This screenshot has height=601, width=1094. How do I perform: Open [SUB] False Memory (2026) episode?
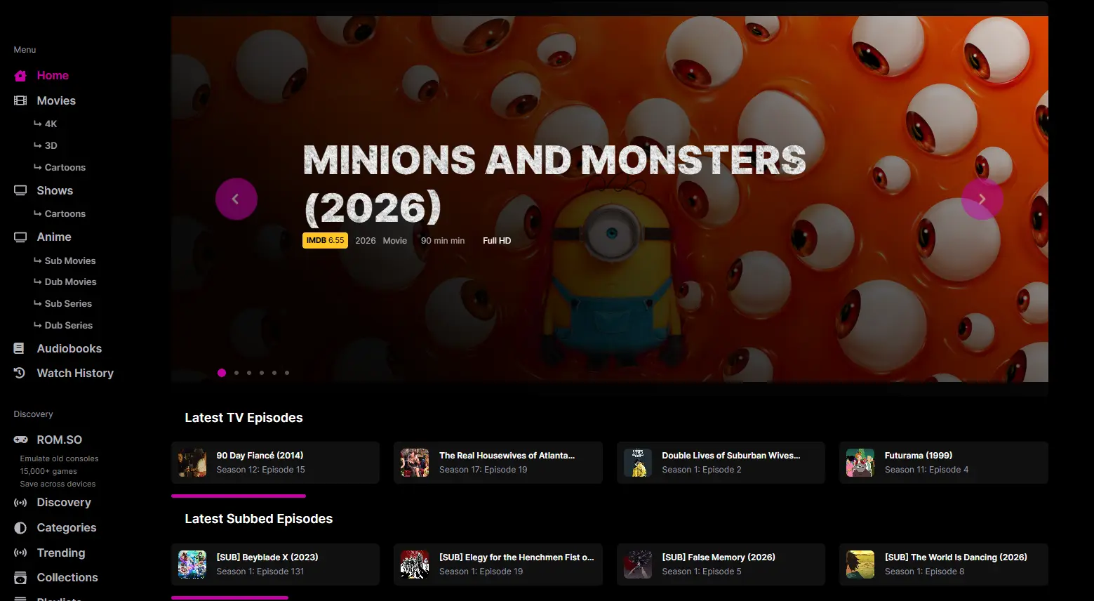coord(721,564)
